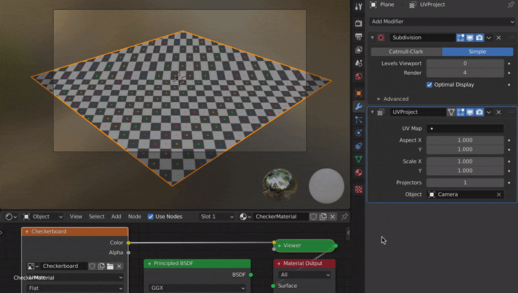The height and width of the screenshot is (293, 518).
Task: Click Levels Viewport value field
Action: coord(465,63)
